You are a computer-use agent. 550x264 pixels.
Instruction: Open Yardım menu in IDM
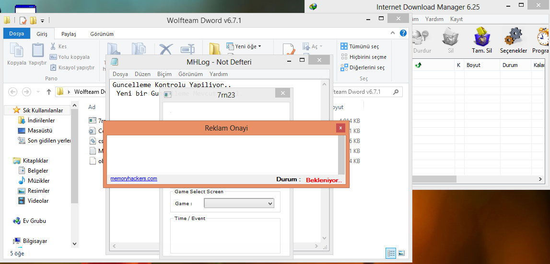click(434, 19)
